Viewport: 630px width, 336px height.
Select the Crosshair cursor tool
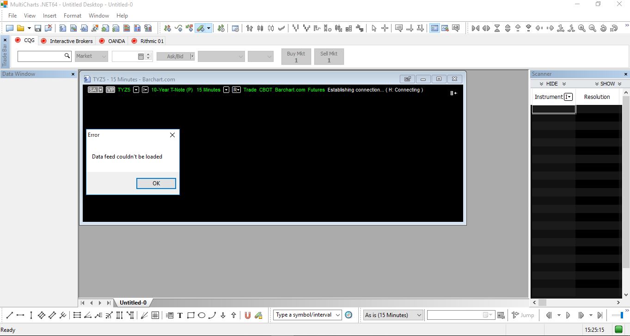point(385,28)
